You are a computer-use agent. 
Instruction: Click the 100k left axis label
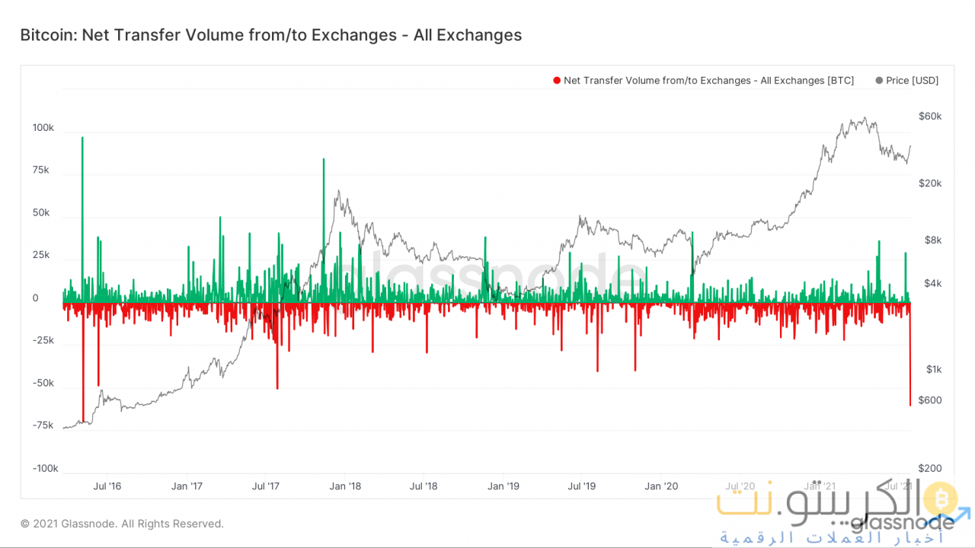(x=43, y=128)
